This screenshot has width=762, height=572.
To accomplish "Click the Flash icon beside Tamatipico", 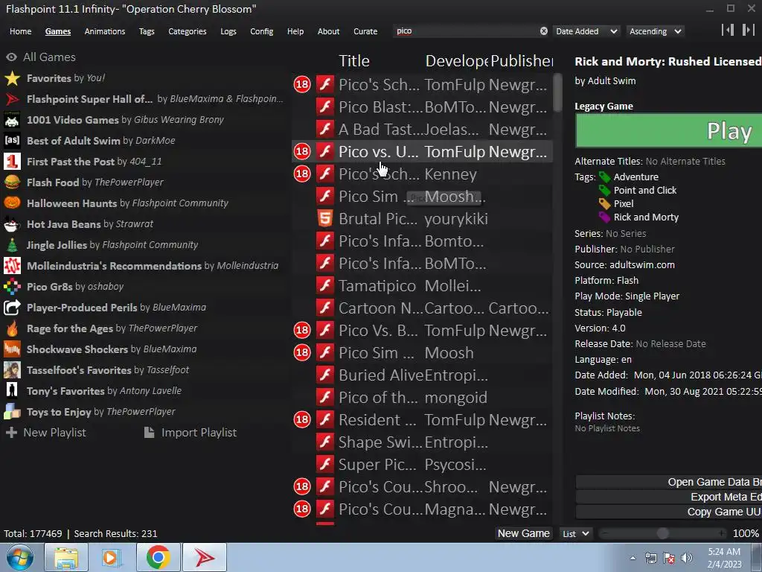I will pyautogui.click(x=325, y=286).
